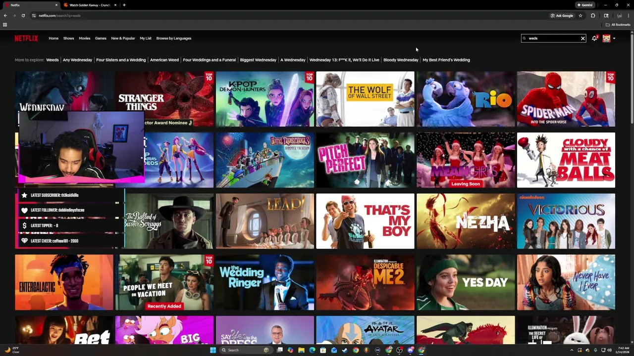Open Discord from the taskbar
The width and height of the screenshot is (634, 356).
click(x=411, y=350)
